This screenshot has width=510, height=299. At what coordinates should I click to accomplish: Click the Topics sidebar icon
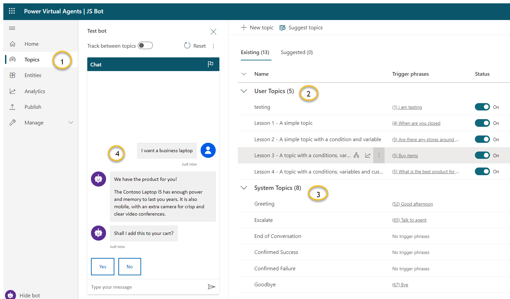[x=12, y=59]
